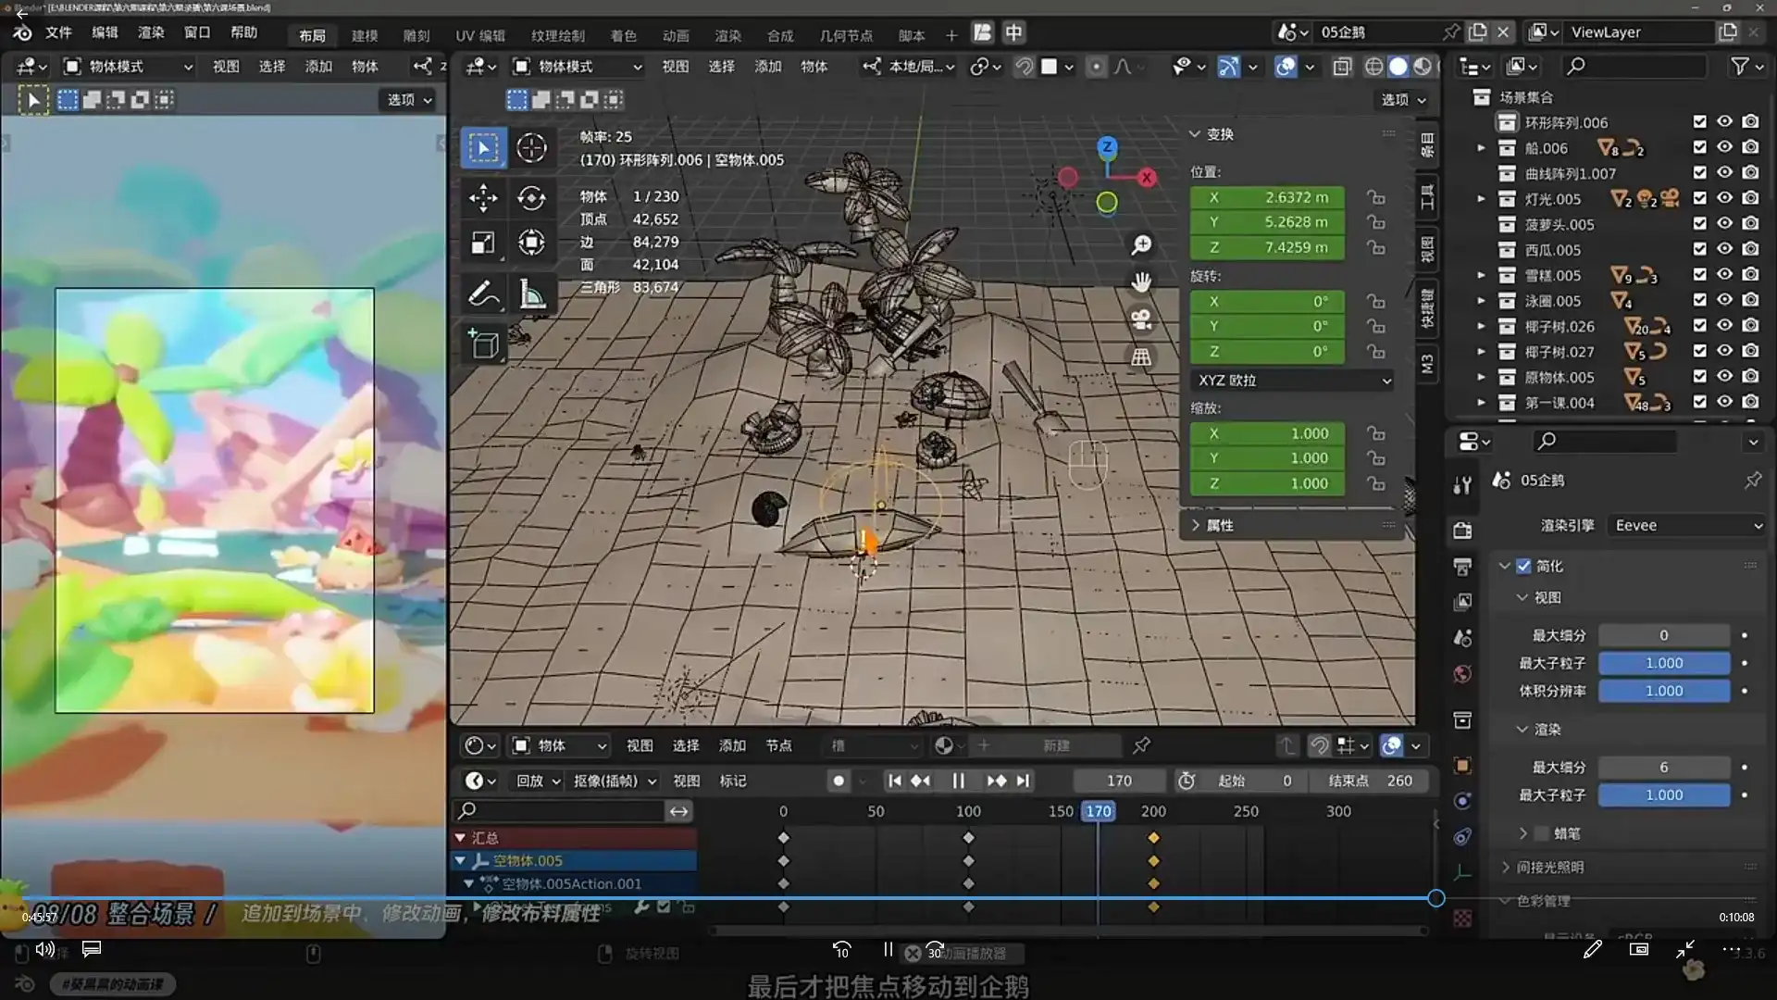Viewport: 1777px width, 1000px height.
Task: Activate the Measure tool
Action: coord(532,294)
